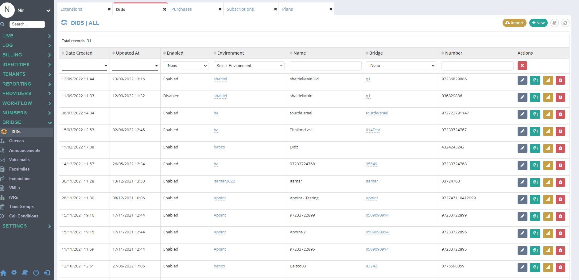This screenshot has width=579, height=280.
Task: Open Call Conditions in Bridge menu
Action: 24,216
